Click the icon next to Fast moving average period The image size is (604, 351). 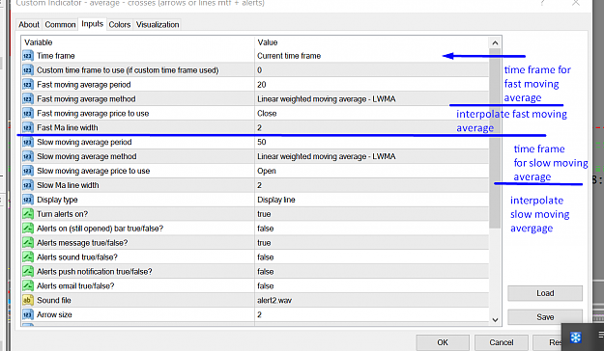click(28, 85)
